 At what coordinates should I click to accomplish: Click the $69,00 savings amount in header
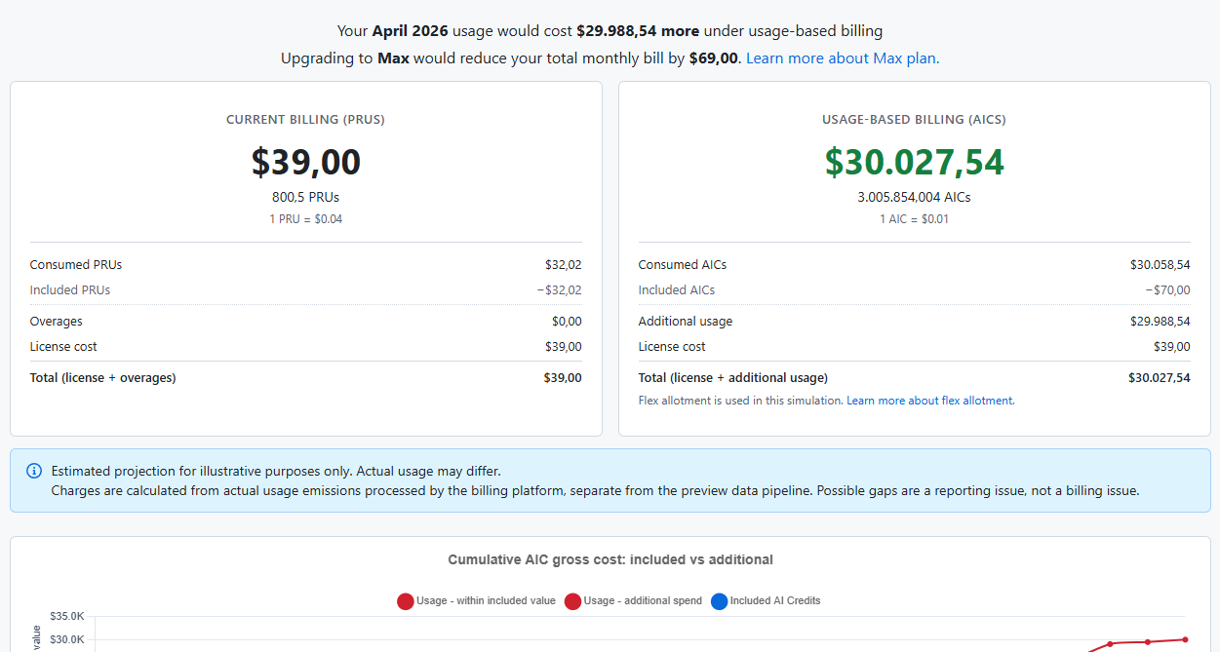pyautogui.click(x=714, y=58)
